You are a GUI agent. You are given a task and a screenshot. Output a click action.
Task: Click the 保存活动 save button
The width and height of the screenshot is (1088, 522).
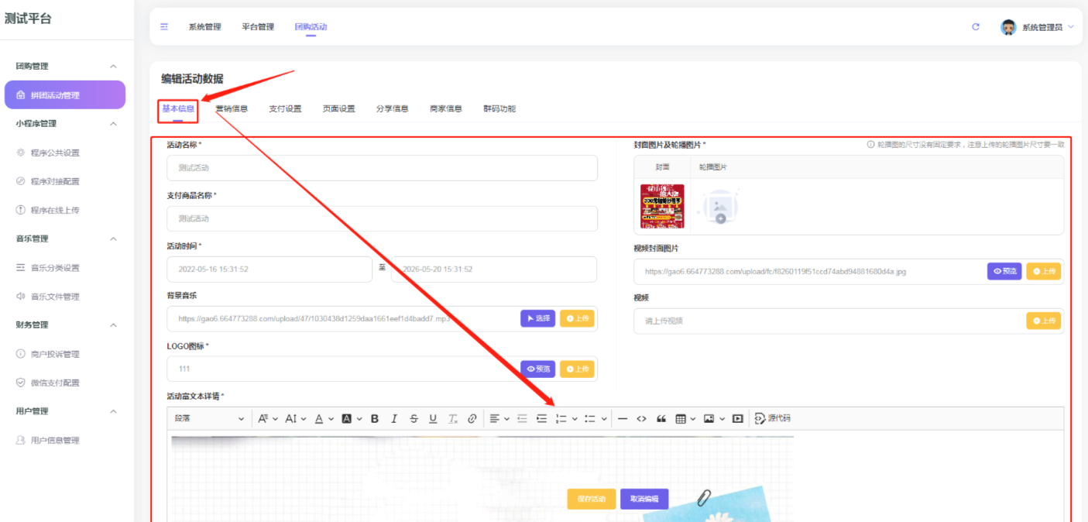[592, 499]
